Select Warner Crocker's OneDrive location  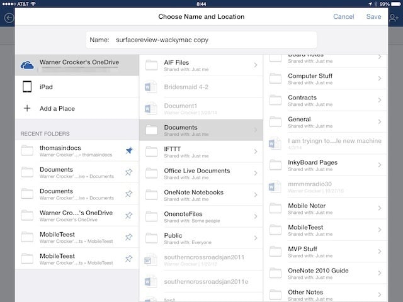(77, 65)
